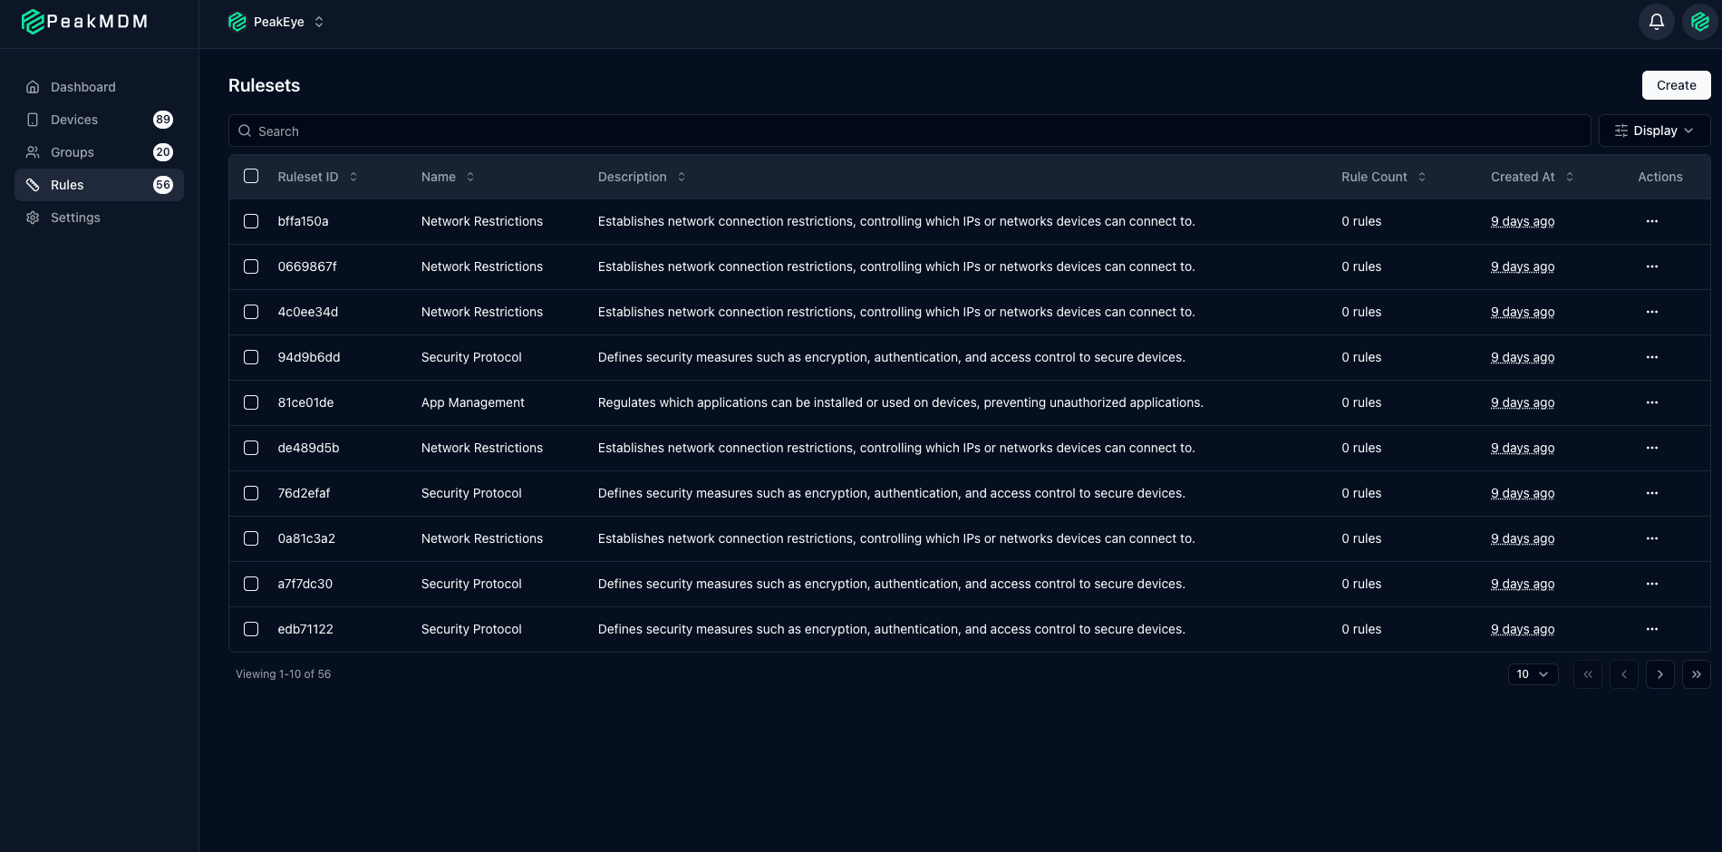Open actions menu for ruleset 0669867f
Screen dimensions: 1722x852
click(1652, 266)
